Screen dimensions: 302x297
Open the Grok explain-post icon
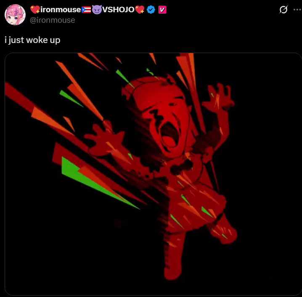tap(283, 9)
